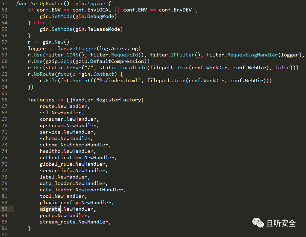
Task: Click the else keyword on line 54
Action: (40, 23)
